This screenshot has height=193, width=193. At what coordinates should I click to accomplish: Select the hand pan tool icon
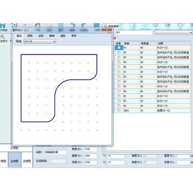[x=37, y=26]
